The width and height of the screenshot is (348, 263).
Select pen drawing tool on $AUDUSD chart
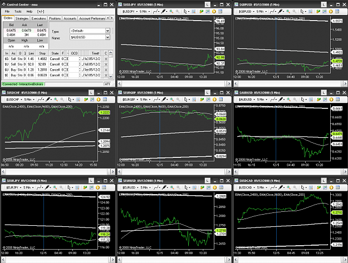coord(281,100)
